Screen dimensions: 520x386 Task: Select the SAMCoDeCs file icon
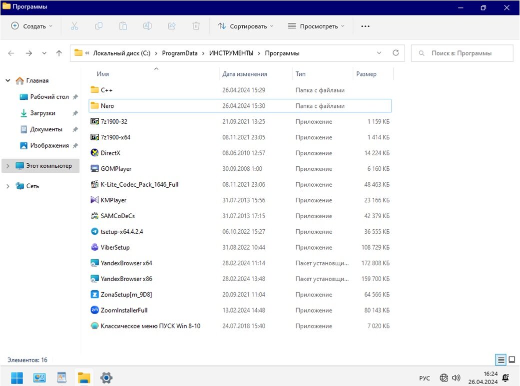pos(94,216)
